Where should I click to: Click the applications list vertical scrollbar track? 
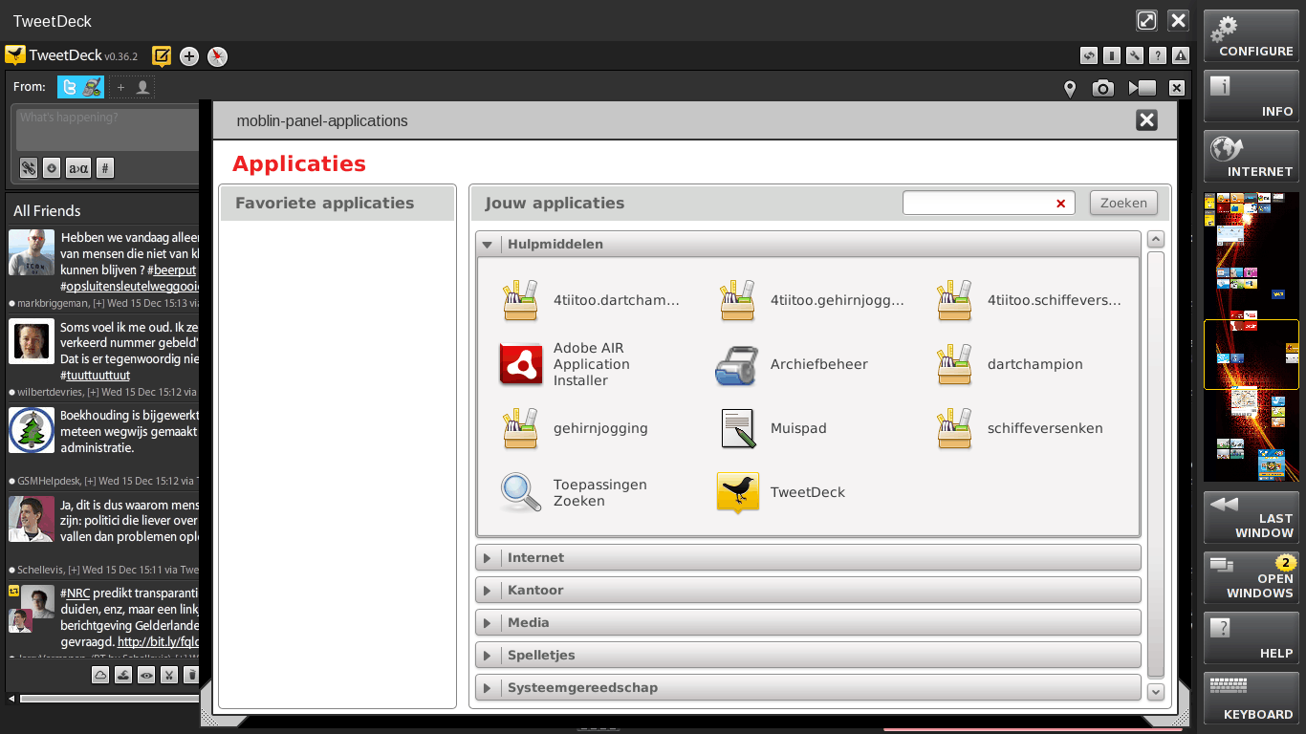(1156, 464)
